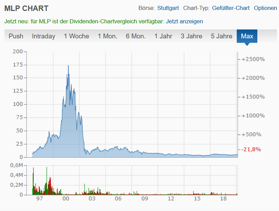This screenshot has height=211, width=279.
Task: Click the 0,4M volume axis label
Action: pos(16,175)
